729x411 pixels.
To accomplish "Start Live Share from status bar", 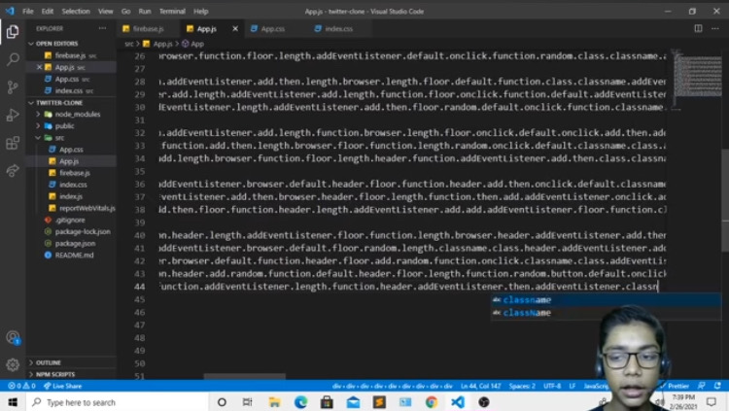I will pyautogui.click(x=62, y=386).
